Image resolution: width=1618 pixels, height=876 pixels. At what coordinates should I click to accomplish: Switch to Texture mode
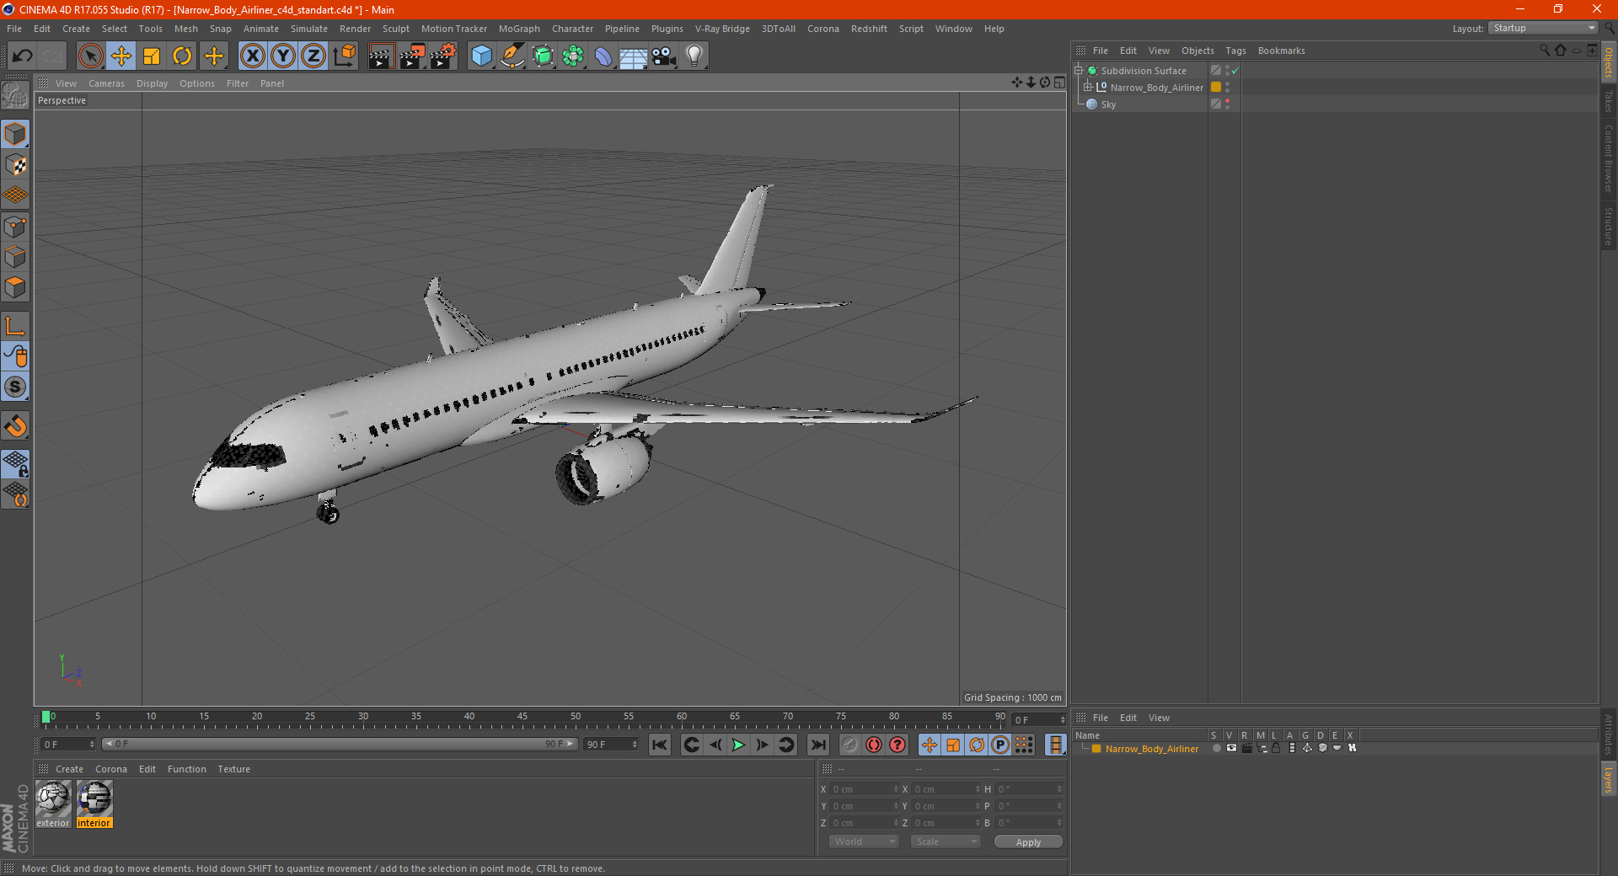(16, 165)
